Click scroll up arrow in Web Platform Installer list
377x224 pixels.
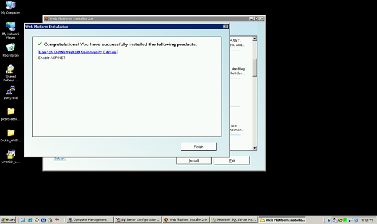[x=254, y=38]
